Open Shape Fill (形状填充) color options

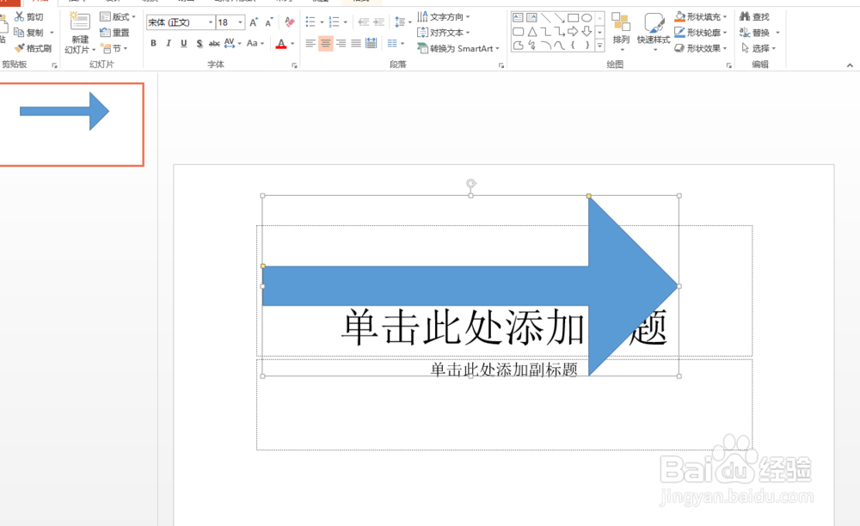tap(700, 17)
